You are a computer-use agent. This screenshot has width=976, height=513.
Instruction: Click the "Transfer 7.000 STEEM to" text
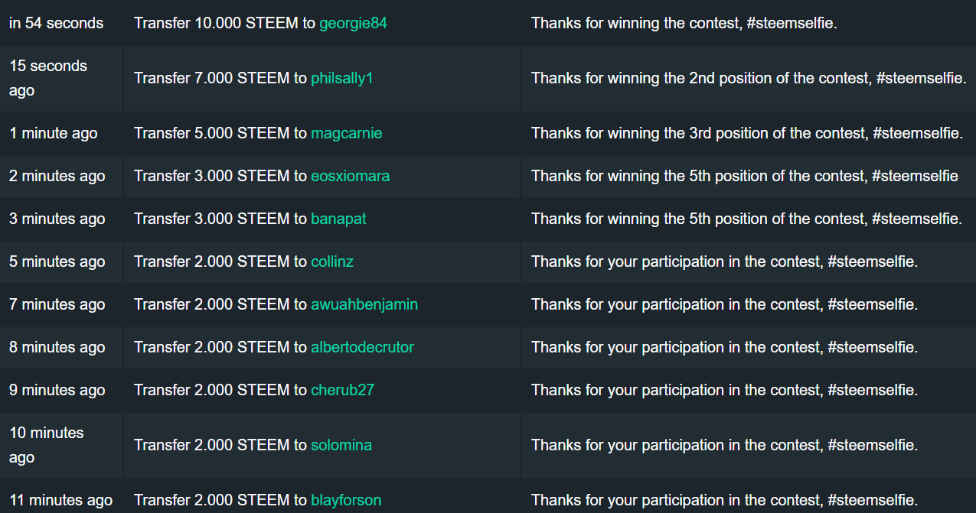(220, 78)
